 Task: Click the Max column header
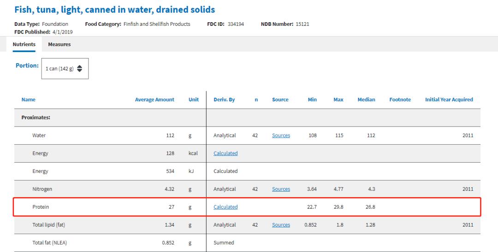click(x=338, y=100)
